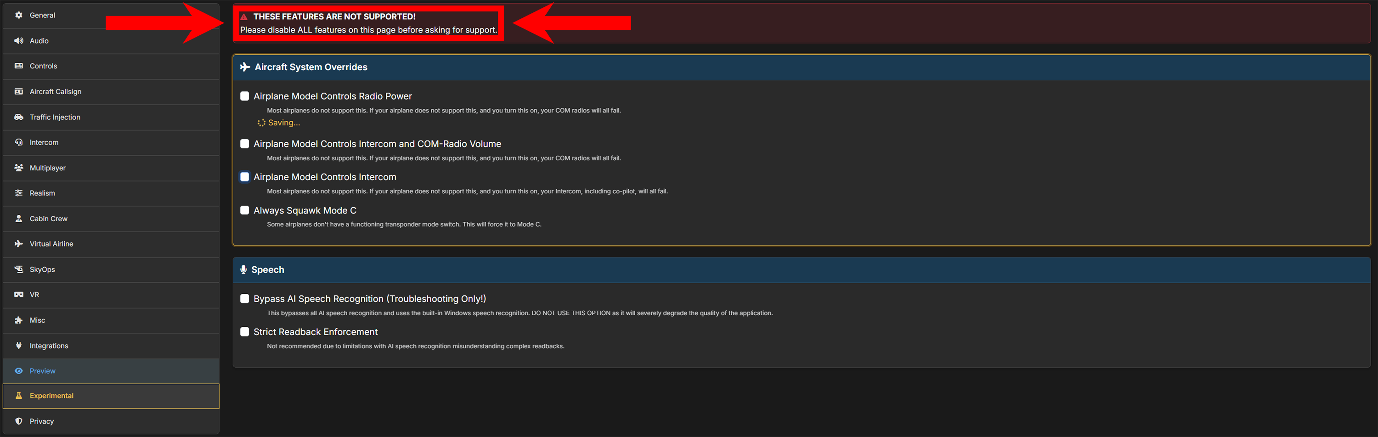Screen dimensions: 1378x437
Task: Enable Intercom and COM-Radio Volume control
Action: [x=244, y=144]
